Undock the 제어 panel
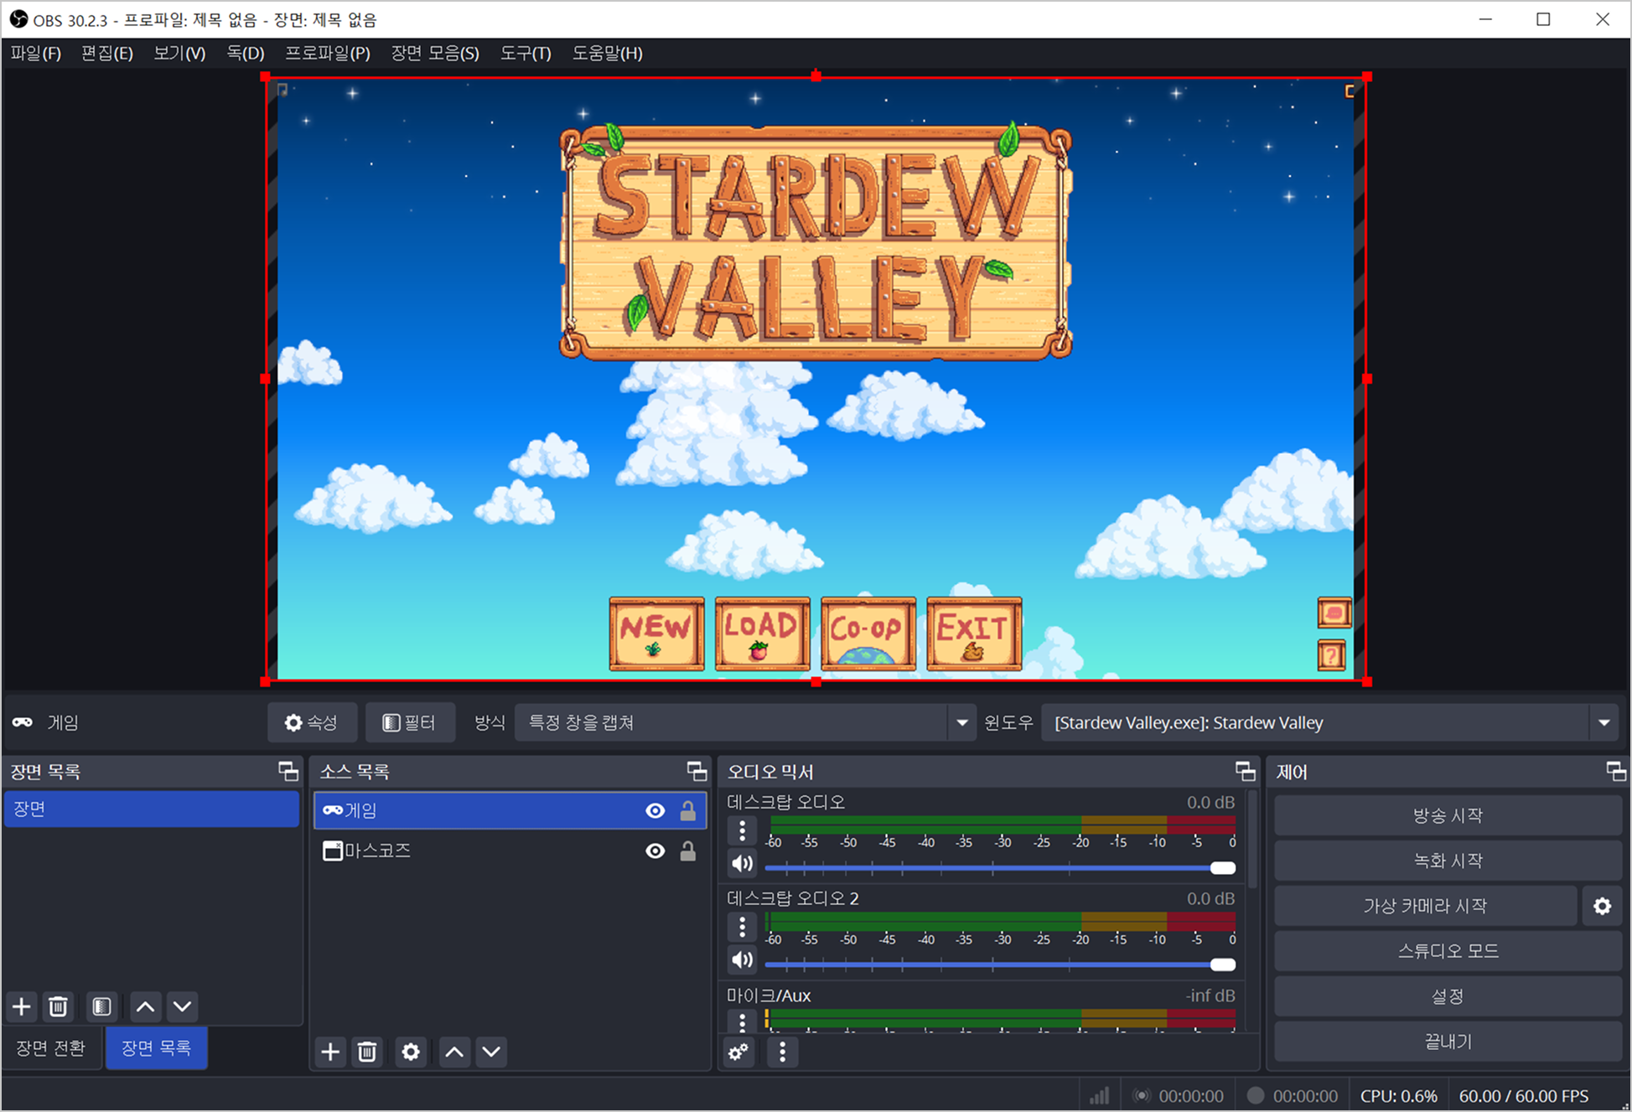The width and height of the screenshot is (1632, 1112). 1616,771
